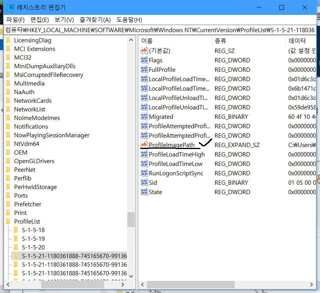Image resolution: width=320 pixels, height=293 pixels.
Task: Click the tree pane scroll right arrow
Action: [x=123, y=284]
